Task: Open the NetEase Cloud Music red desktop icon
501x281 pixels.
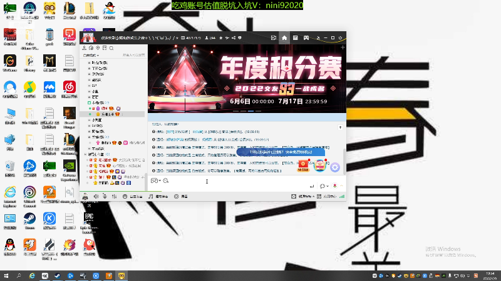Action: click(70, 89)
